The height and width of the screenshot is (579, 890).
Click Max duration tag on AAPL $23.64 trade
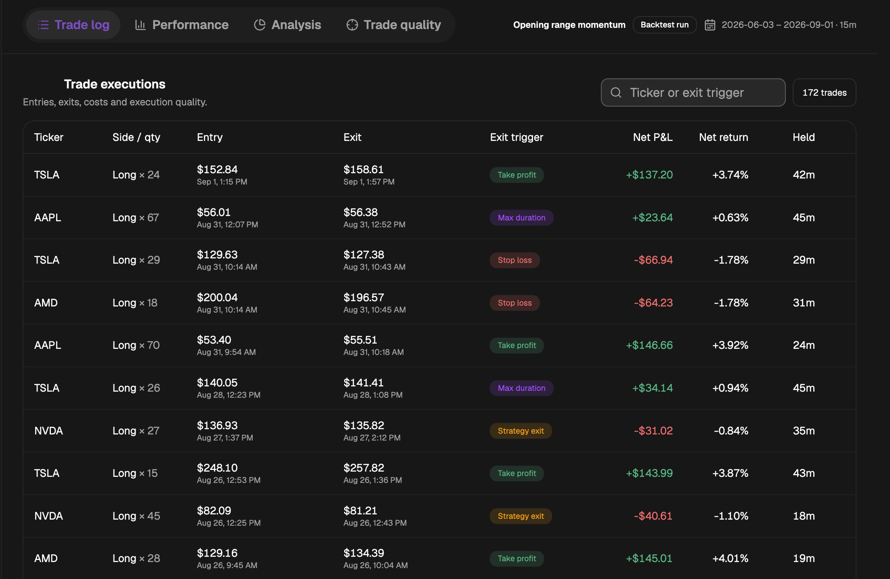point(521,218)
